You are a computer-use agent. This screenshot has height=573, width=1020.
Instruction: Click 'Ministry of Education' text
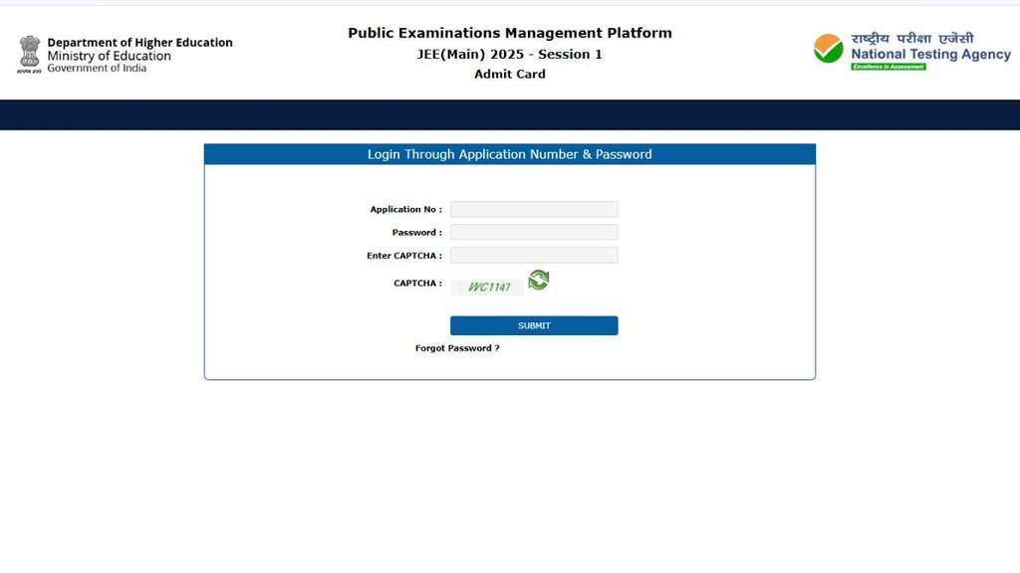point(110,56)
